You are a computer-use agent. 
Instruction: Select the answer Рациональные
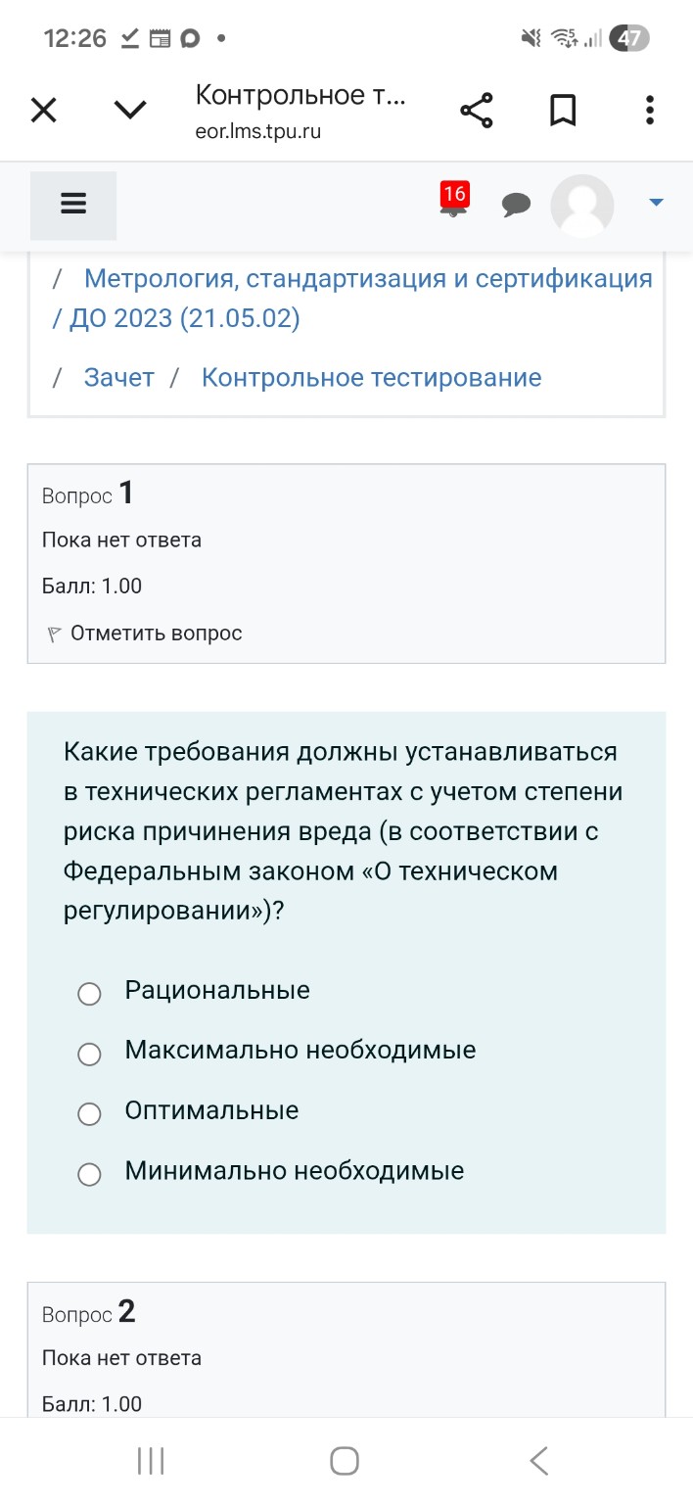click(x=89, y=993)
